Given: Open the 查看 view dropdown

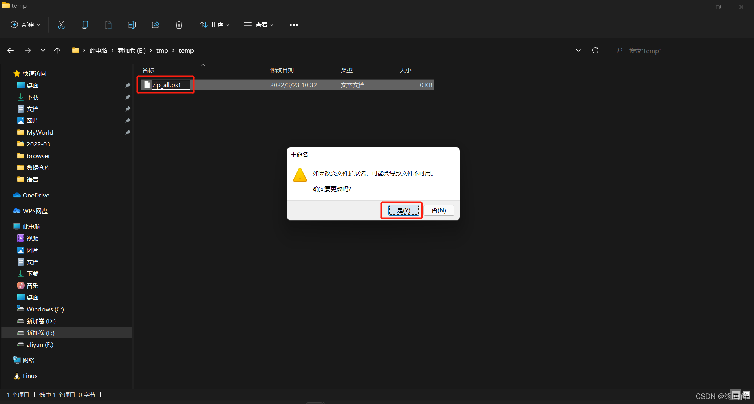Looking at the screenshot, I should 258,25.
